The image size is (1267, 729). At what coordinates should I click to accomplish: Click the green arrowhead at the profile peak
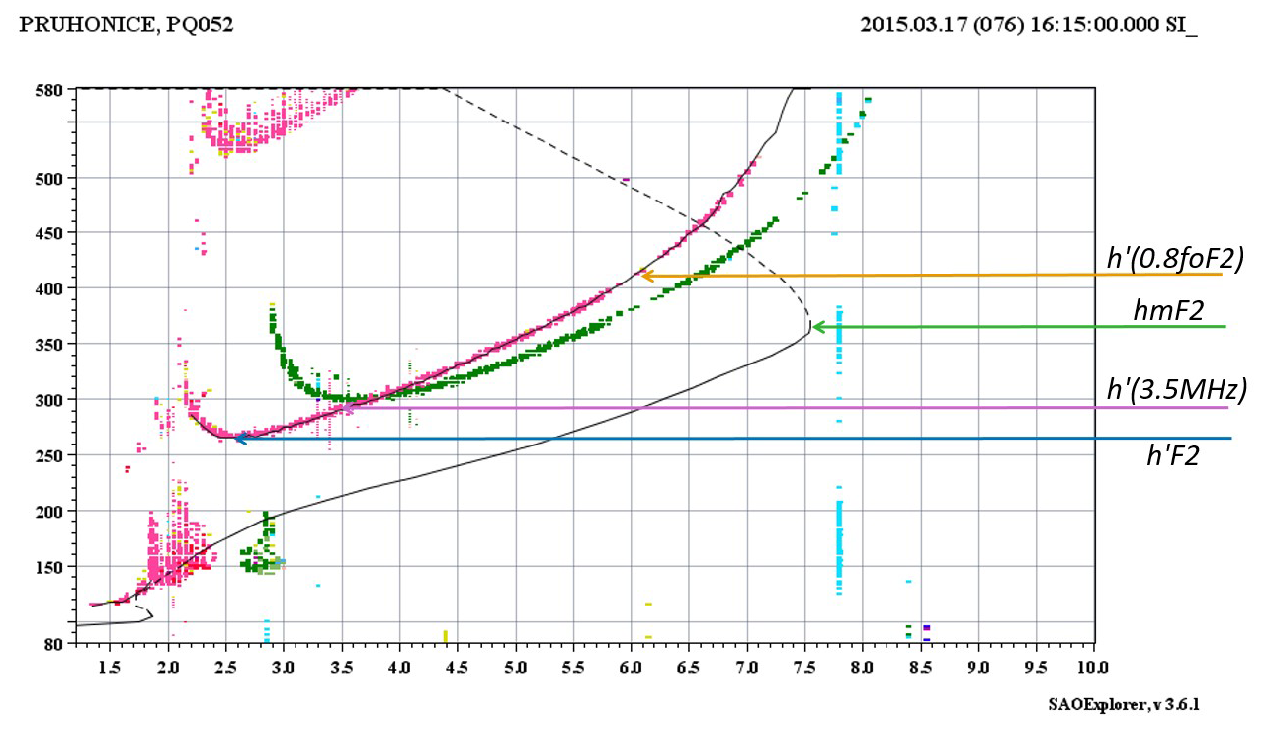(817, 326)
